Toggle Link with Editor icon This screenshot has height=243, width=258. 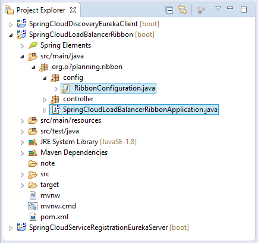183,10
